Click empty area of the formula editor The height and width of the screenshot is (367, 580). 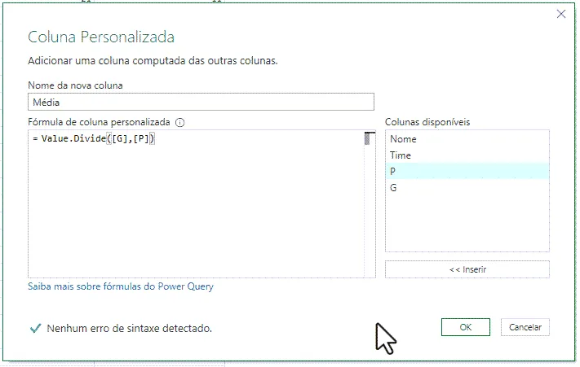(196, 214)
